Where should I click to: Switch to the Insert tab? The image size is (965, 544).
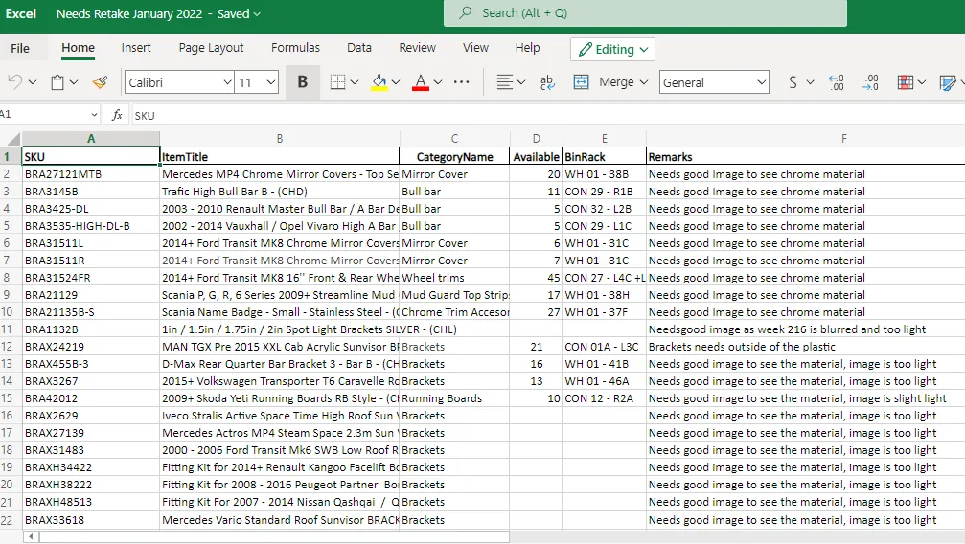pos(136,47)
